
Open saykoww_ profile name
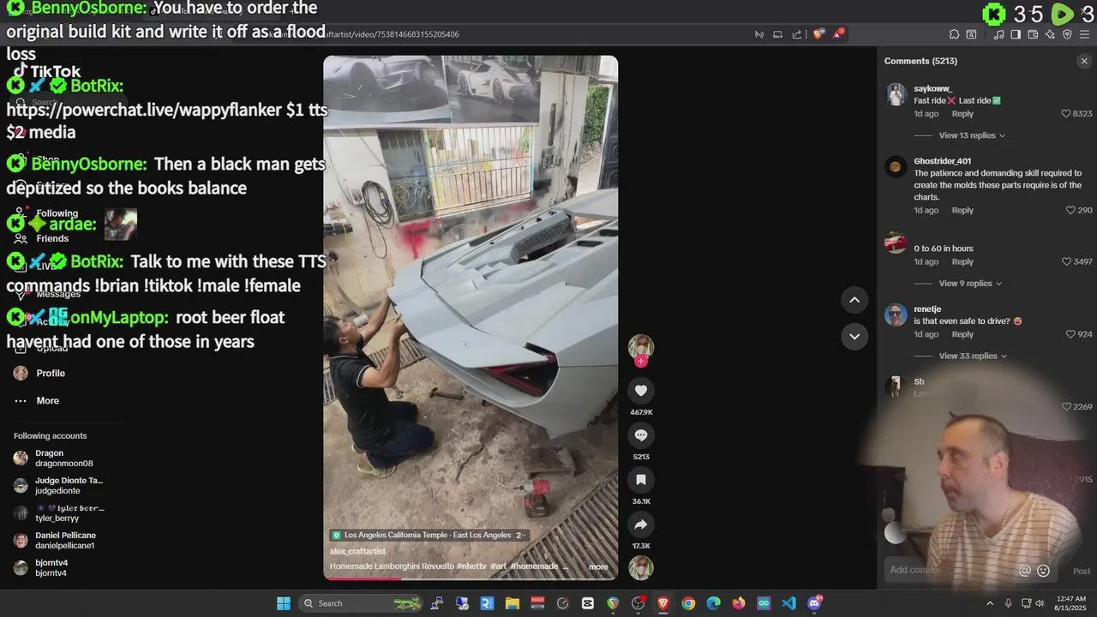point(933,88)
